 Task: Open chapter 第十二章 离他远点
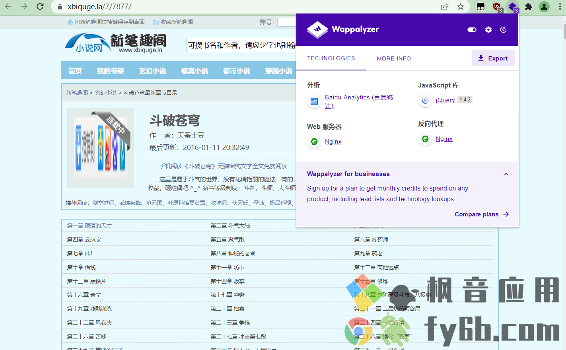point(376,267)
